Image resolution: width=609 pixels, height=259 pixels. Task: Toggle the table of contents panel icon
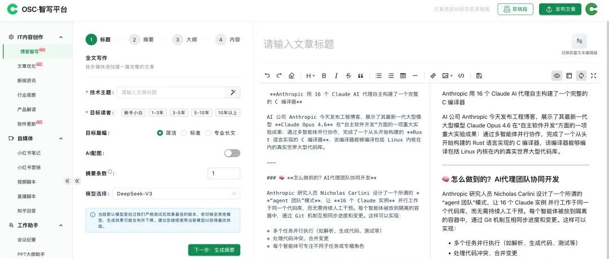click(569, 75)
